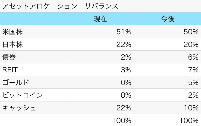Screen dimensions: 201x126
Task: Select the ゴールド row label
Action: coord(16,82)
